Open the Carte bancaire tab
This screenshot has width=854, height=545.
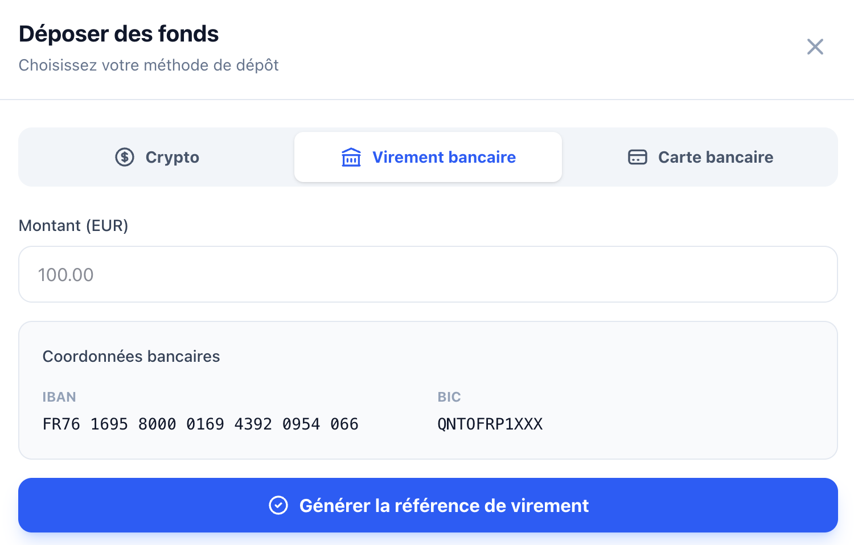[x=700, y=157]
